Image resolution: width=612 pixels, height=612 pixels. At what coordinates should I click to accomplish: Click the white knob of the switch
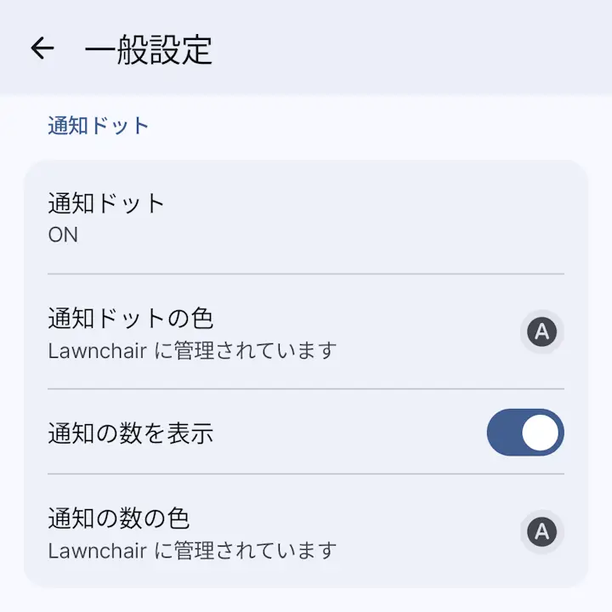pyautogui.click(x=541, y=433)
